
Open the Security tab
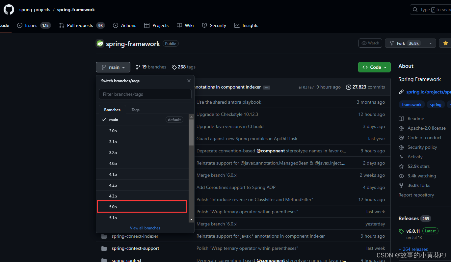214,25
